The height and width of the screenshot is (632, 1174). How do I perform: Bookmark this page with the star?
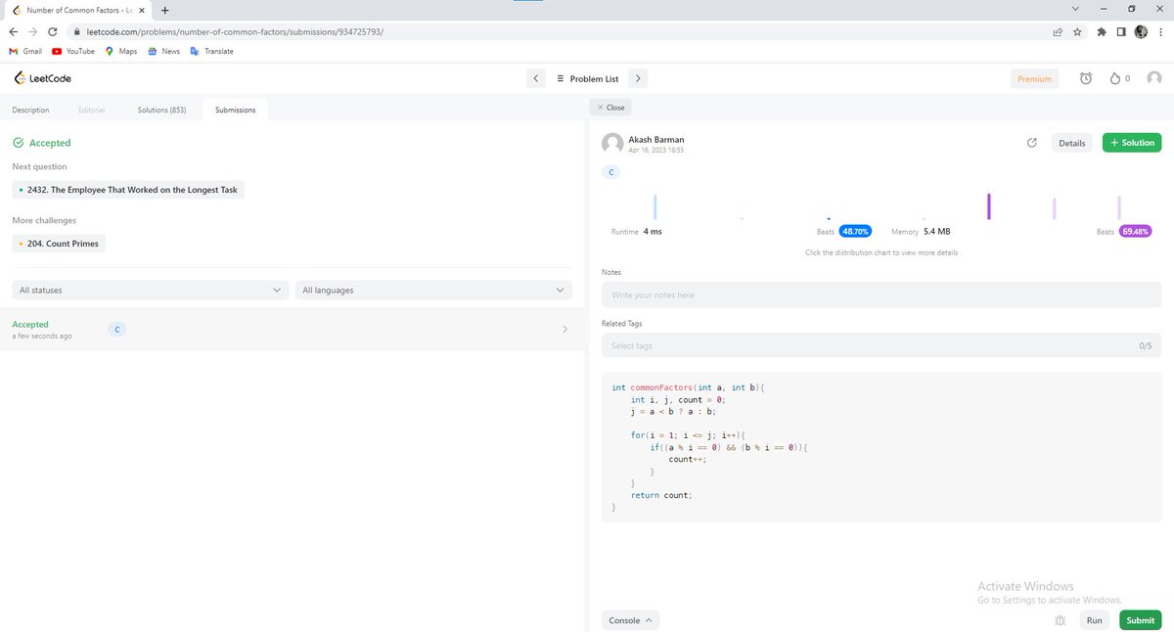pyautogui.click(x=1077, y=31)
